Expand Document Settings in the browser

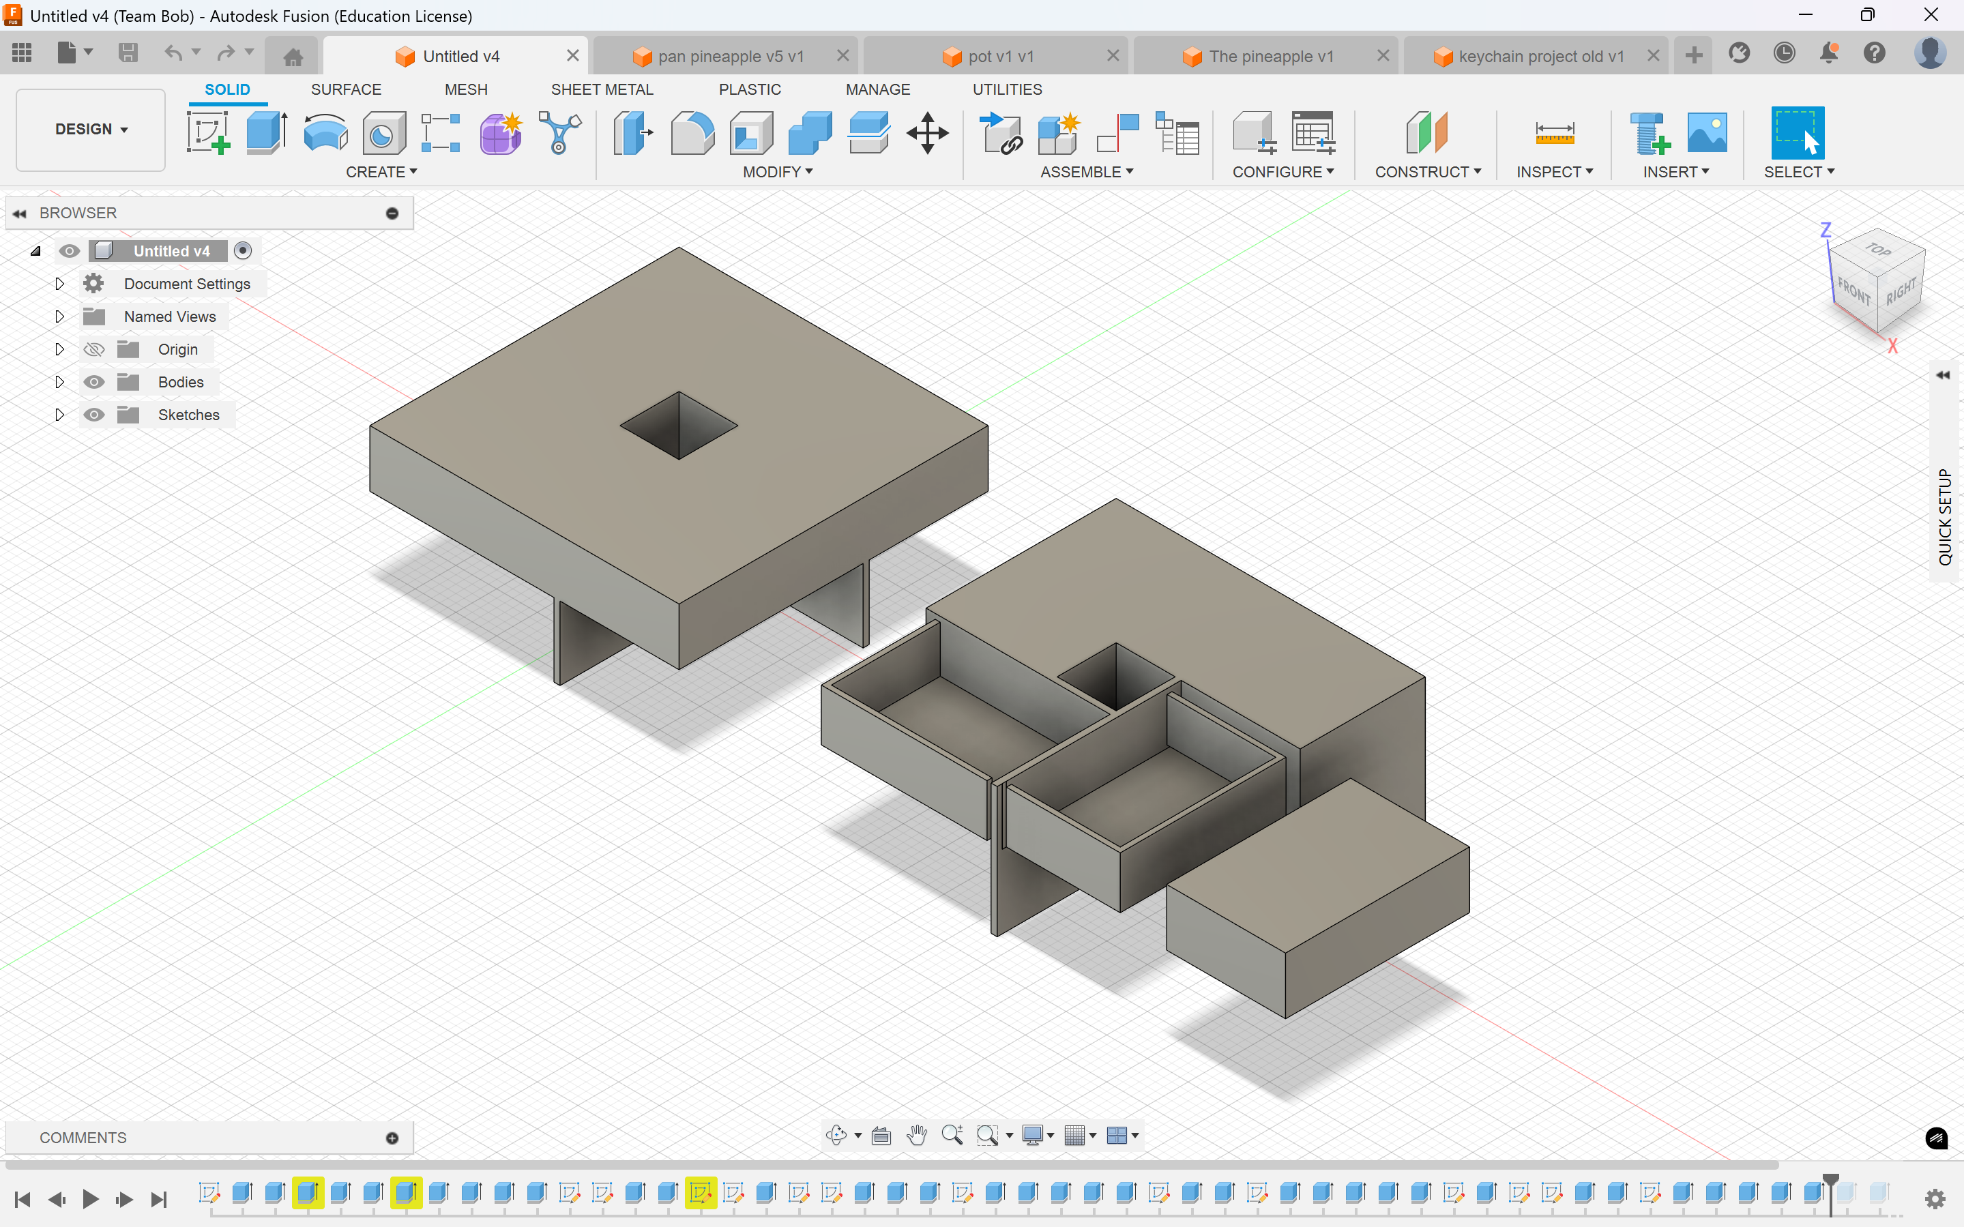59,284
